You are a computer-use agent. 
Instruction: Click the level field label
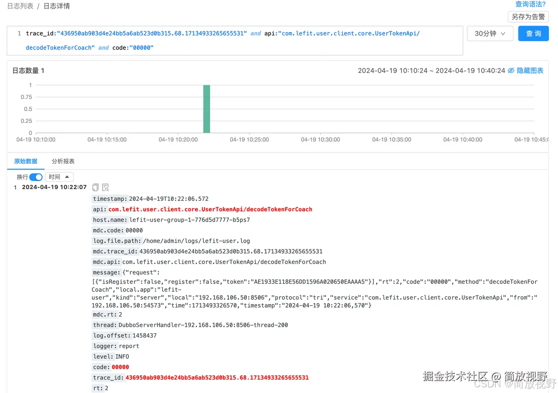[x=103, y=356]
